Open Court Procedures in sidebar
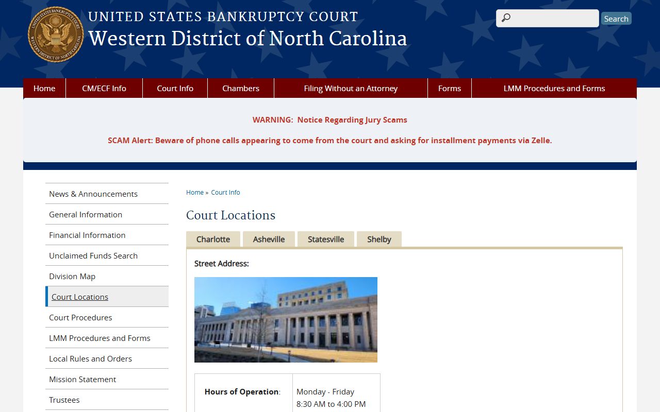 [x=107, y=317]
